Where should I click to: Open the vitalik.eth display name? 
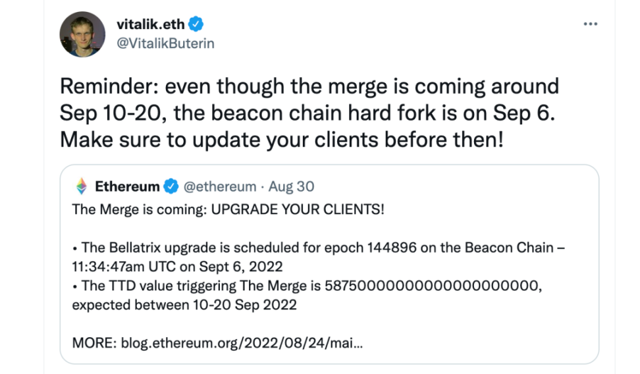tap(151, 25)
